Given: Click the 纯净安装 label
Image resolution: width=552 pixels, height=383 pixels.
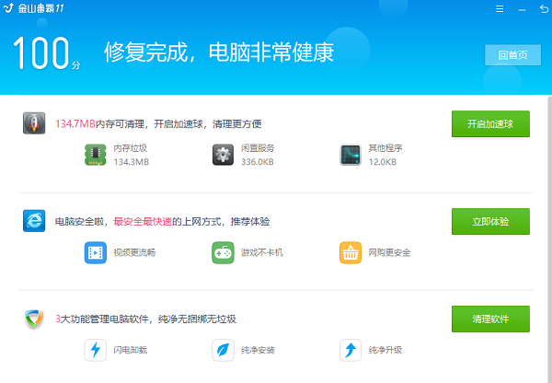Looking at the screenshot, I should point(258,350).
